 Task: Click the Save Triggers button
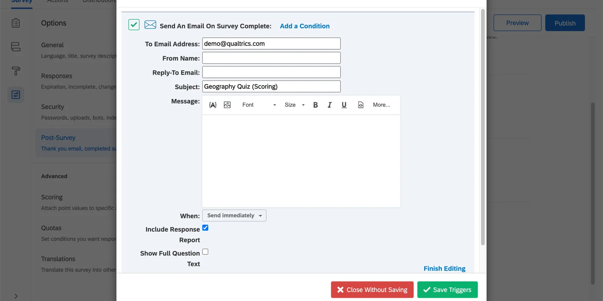coord(447,290)
